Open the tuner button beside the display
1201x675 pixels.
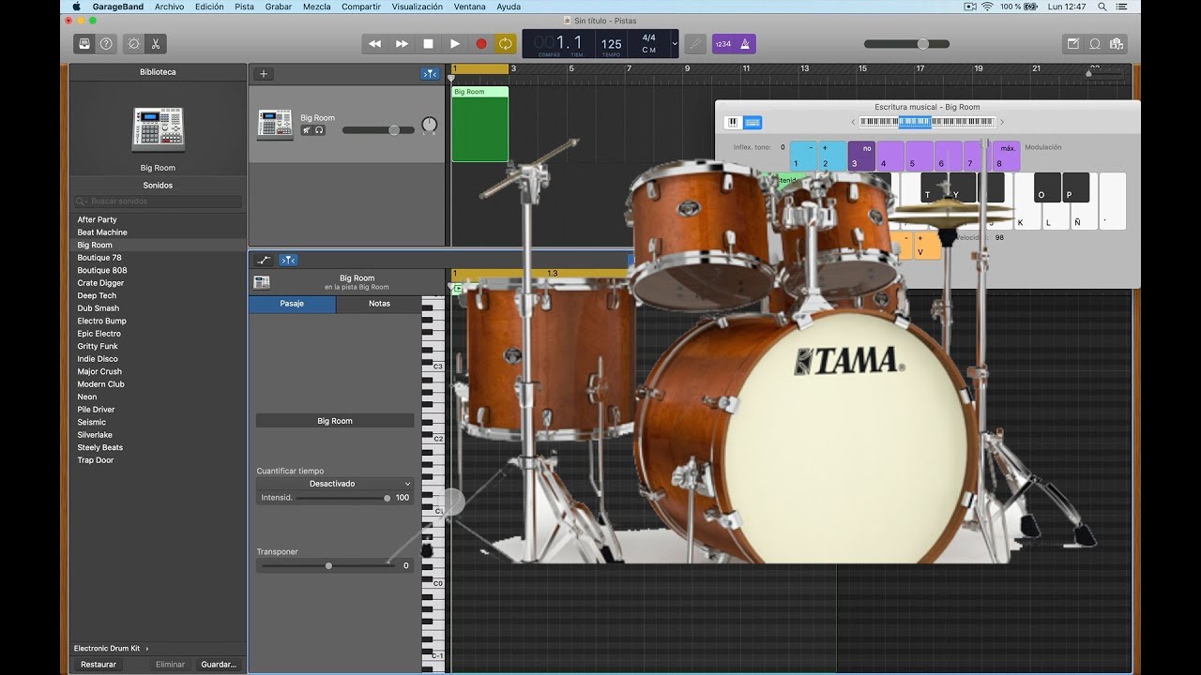pyautogui.click(x=695, y=44)
